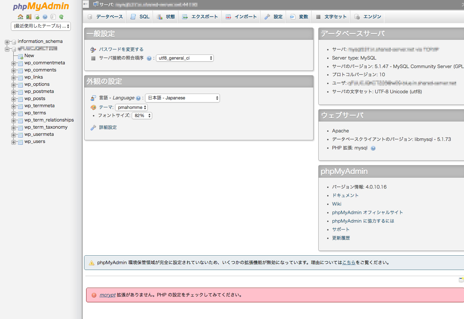This screenshot has width=464, height=319.
Task: Click the Home house icon in sidebar
Action: click(20, 17)
